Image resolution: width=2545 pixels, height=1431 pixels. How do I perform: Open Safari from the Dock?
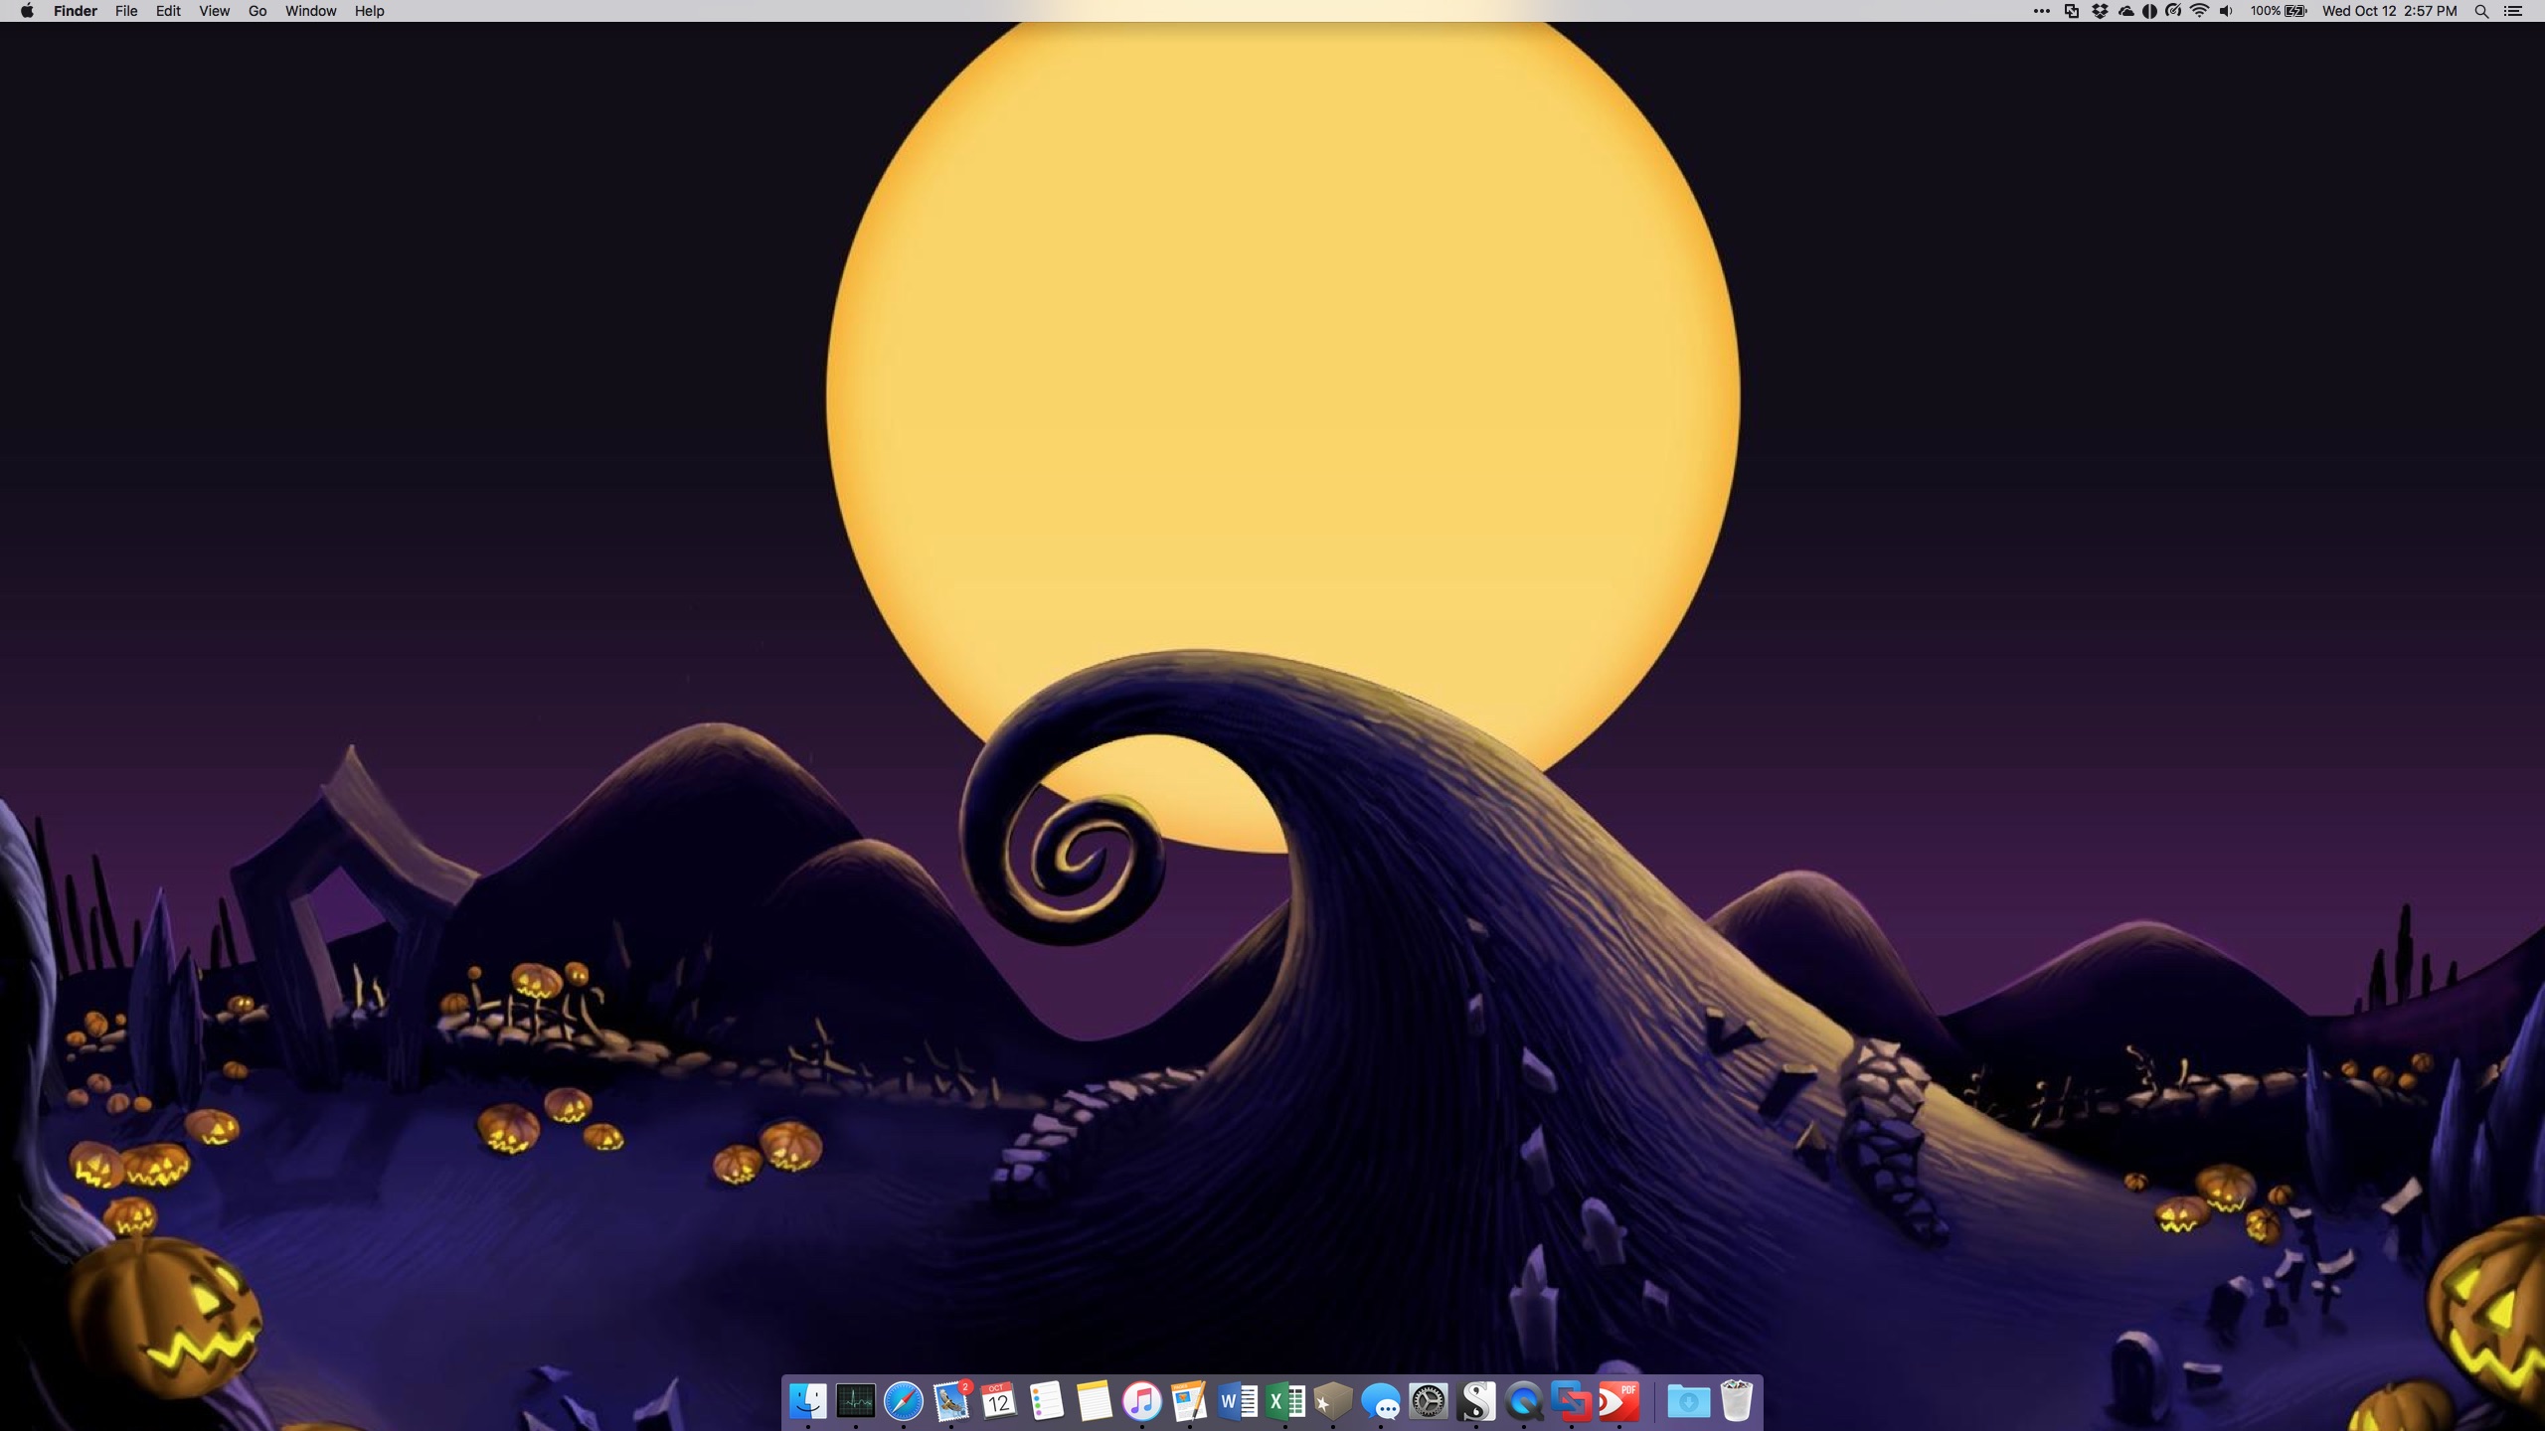pos(903,1402)
